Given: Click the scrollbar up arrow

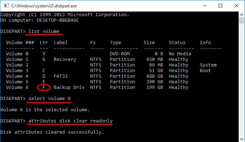Looking at the screenshot, I should [241, 15].
